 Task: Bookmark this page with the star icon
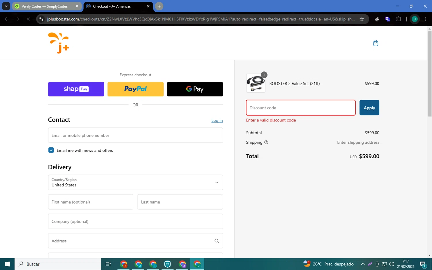coord(362,19)
